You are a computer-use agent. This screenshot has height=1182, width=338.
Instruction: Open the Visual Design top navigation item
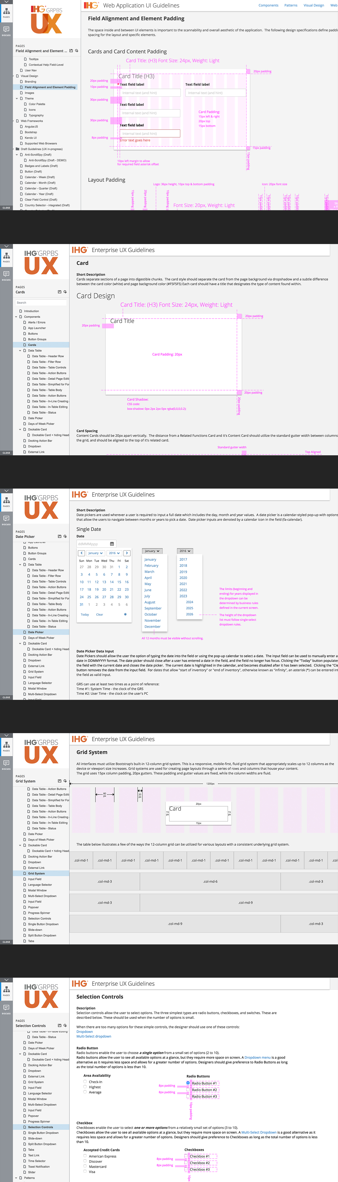point(314,6)
